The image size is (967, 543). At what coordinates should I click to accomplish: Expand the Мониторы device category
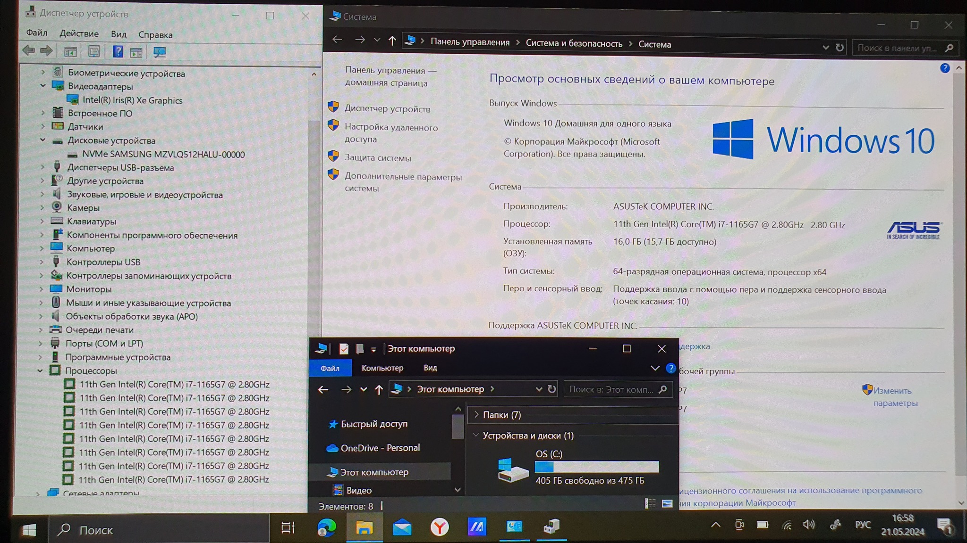[x=41, y=289]
